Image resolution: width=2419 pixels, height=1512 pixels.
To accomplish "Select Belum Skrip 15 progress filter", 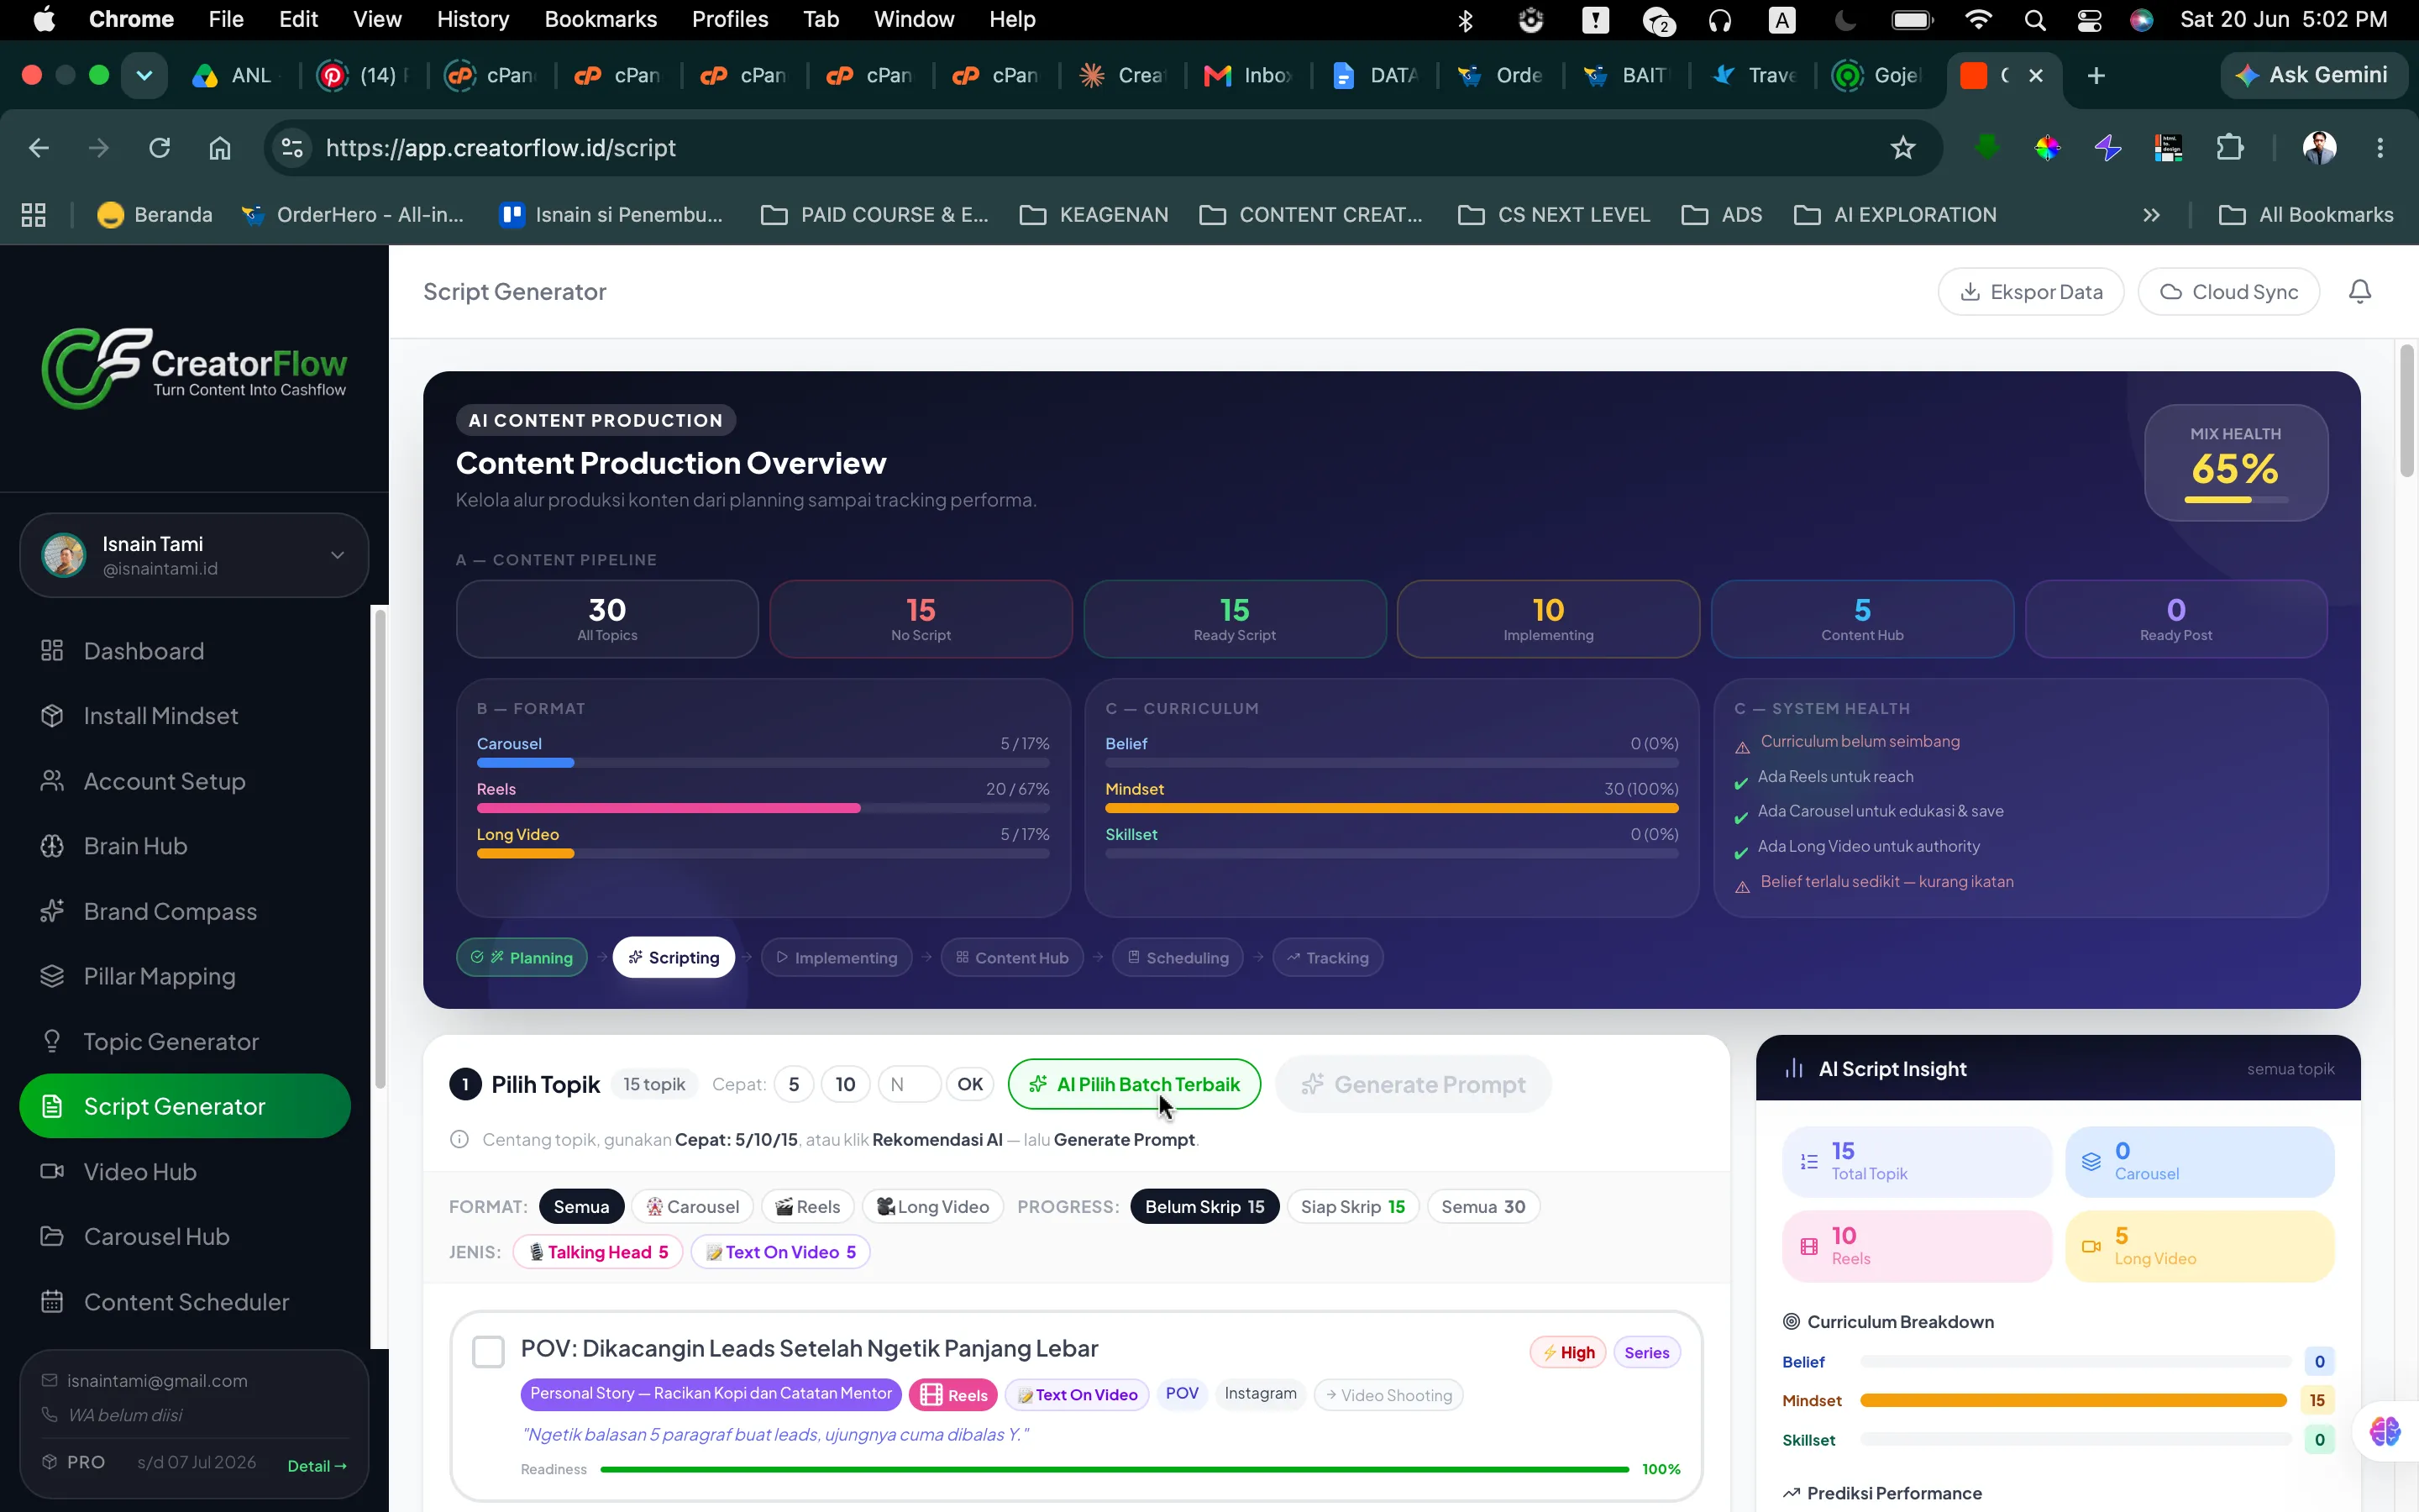I will click(x=1204, y=1206).
